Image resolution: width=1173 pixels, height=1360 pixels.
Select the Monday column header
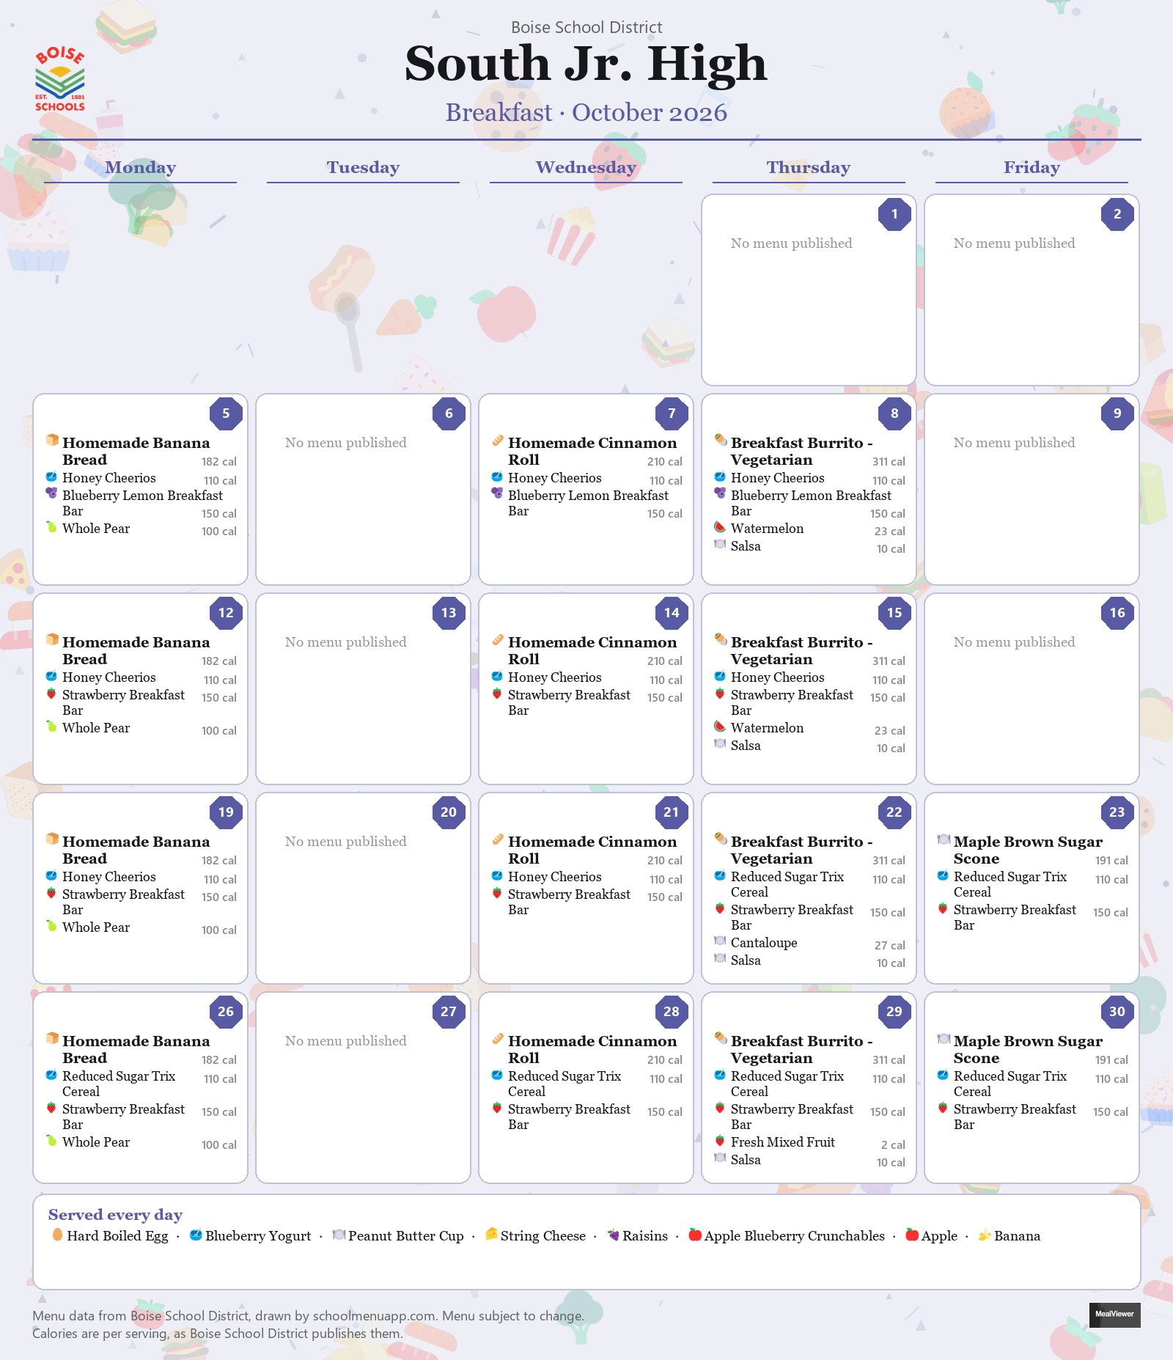point(140,167)
